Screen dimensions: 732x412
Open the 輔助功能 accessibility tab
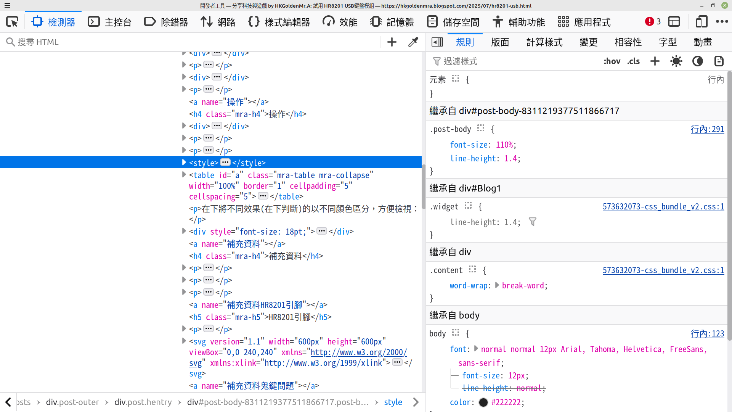pyautogui.click(x=518, y=22)
